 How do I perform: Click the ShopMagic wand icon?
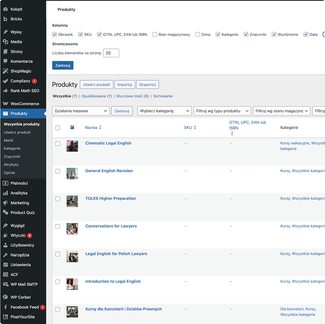pyautogui.click(x=5, y=71)
